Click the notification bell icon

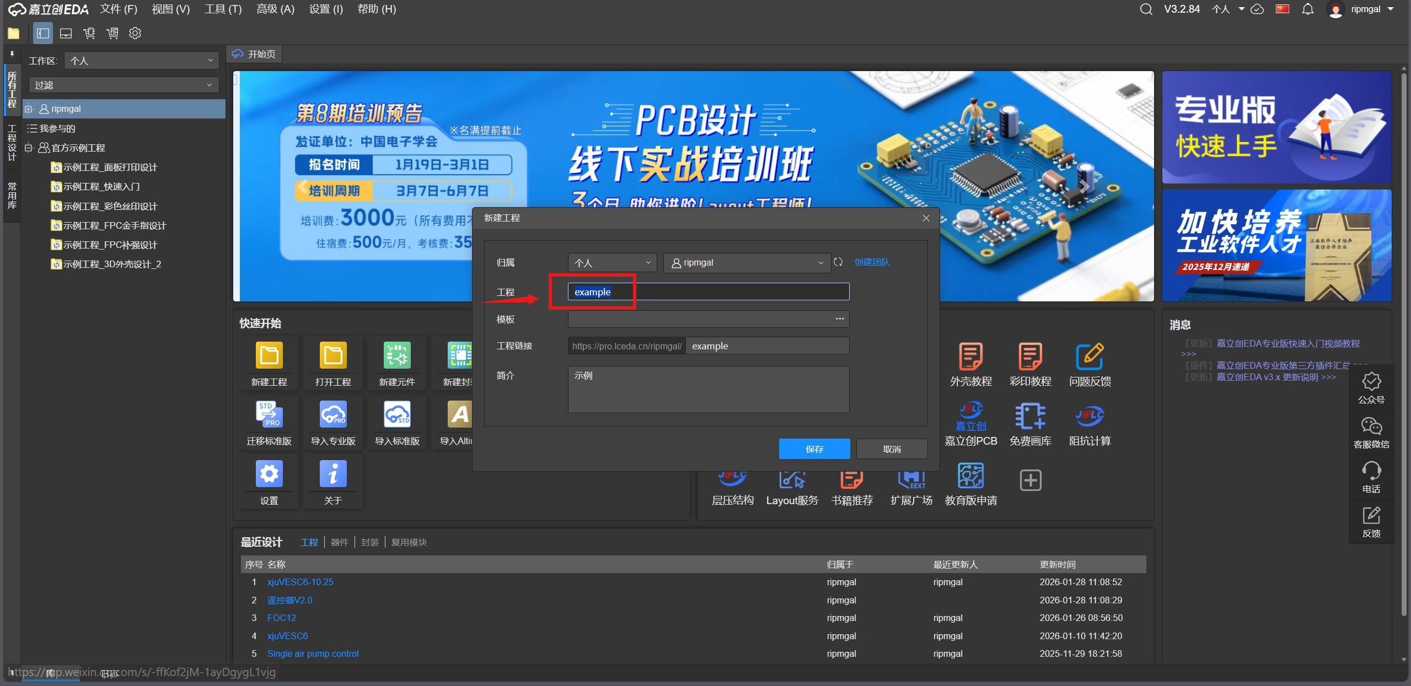[1307, 9]
